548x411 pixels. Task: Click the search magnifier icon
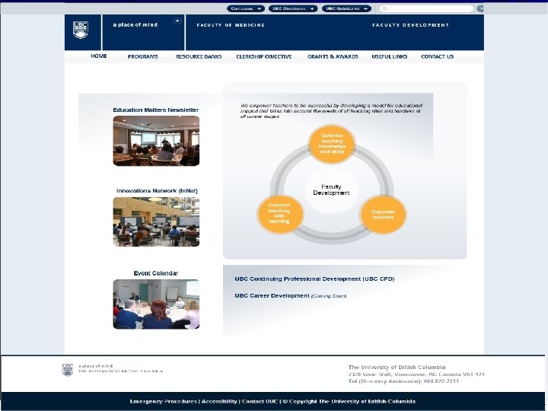tap(385, 8)
